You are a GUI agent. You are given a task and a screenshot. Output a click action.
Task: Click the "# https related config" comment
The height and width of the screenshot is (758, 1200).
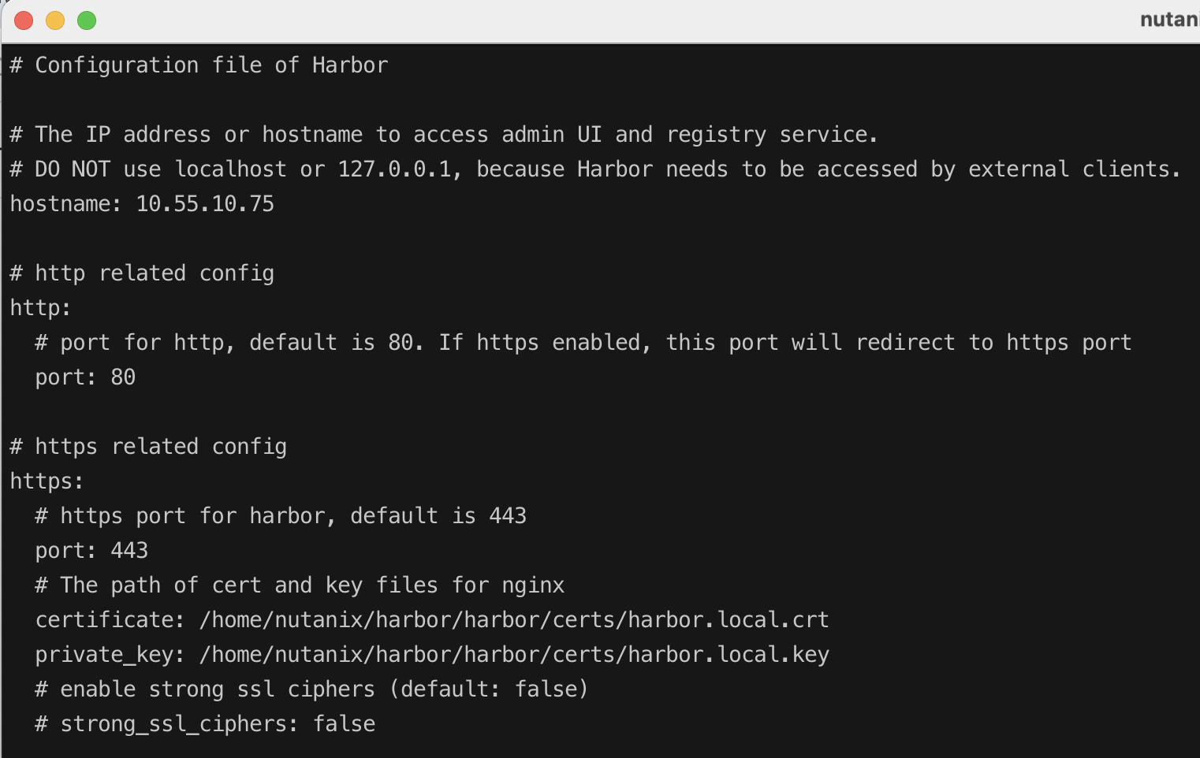148,447
